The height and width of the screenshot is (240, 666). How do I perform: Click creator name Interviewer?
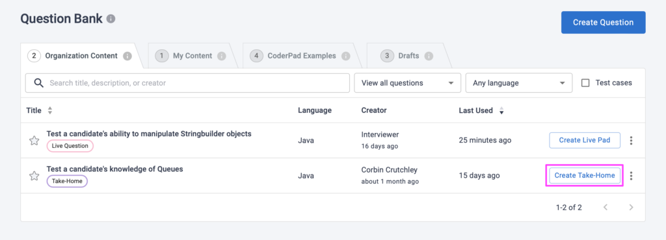(380, 135)
